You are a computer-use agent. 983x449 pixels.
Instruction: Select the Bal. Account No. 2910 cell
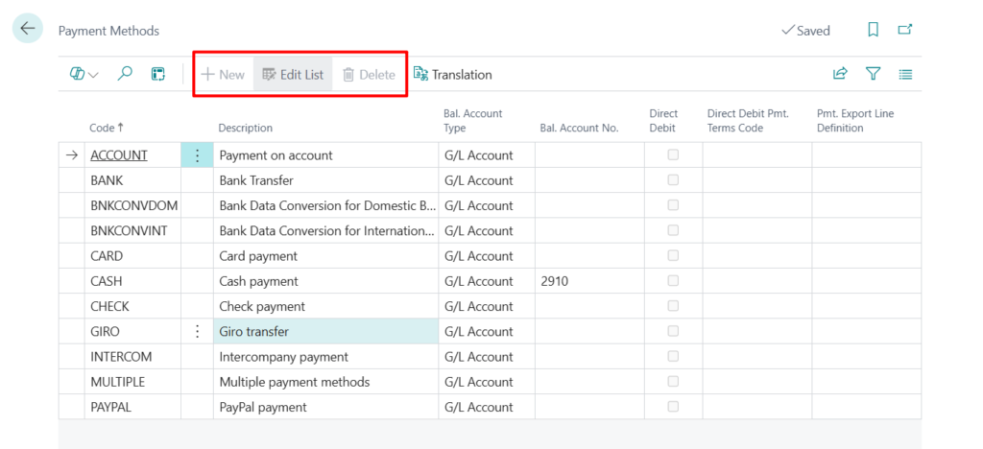588,281
